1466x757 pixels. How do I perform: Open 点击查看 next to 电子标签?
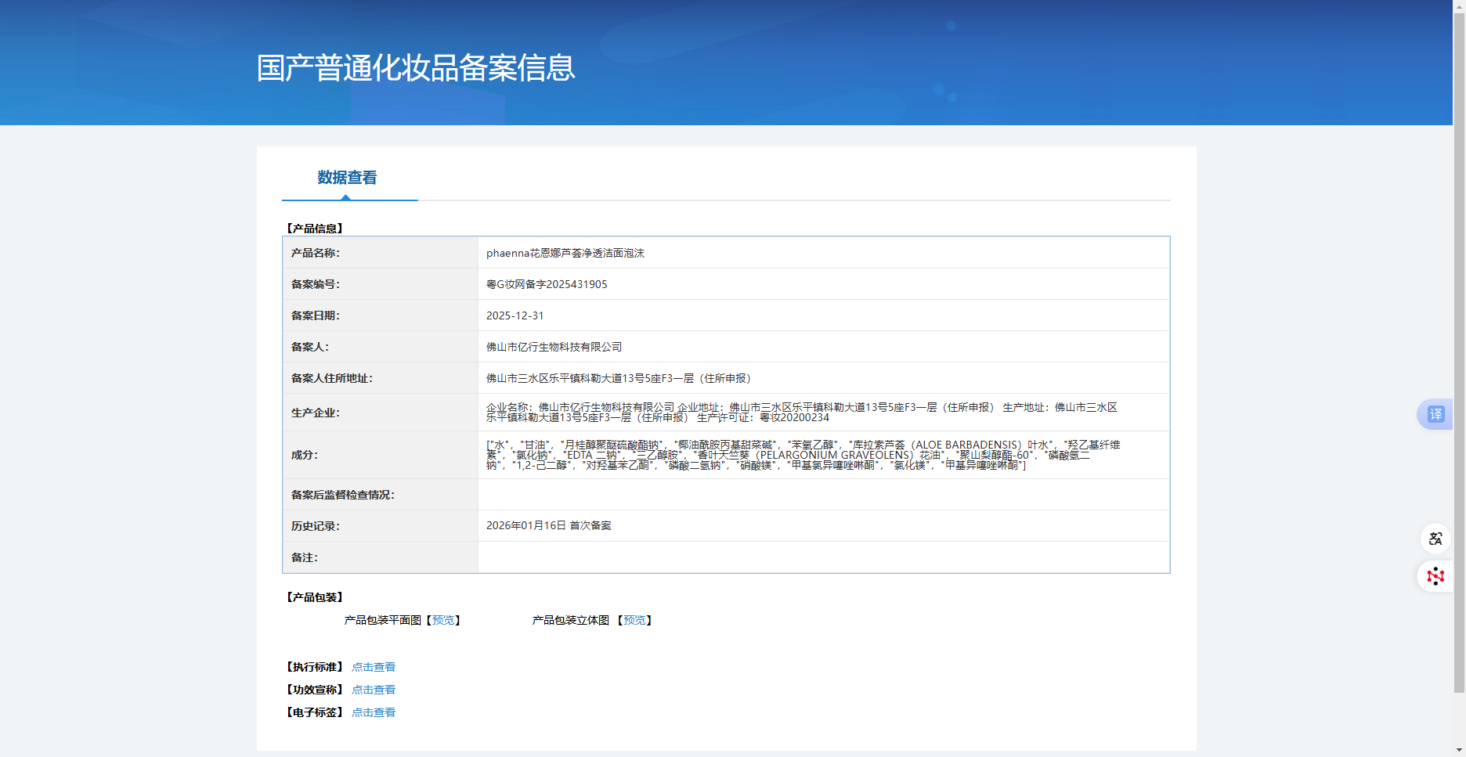[374, 712]
